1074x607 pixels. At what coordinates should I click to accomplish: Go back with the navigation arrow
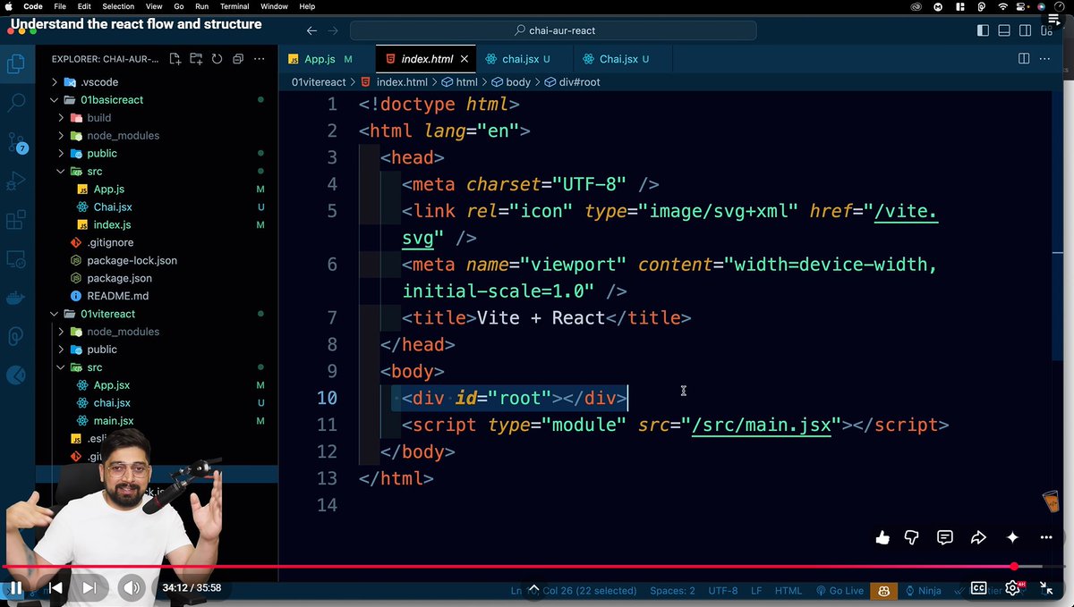click(311, 30)
